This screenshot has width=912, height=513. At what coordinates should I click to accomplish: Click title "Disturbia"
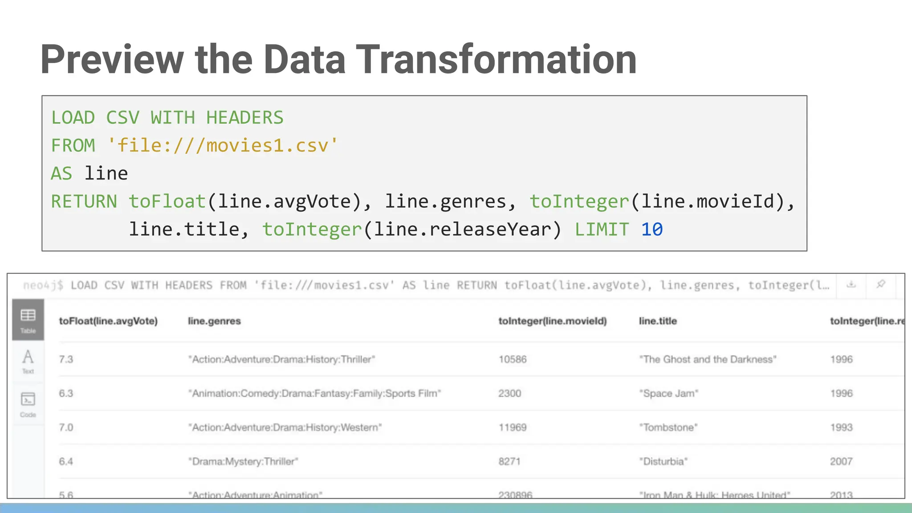[x=664, y=461]
